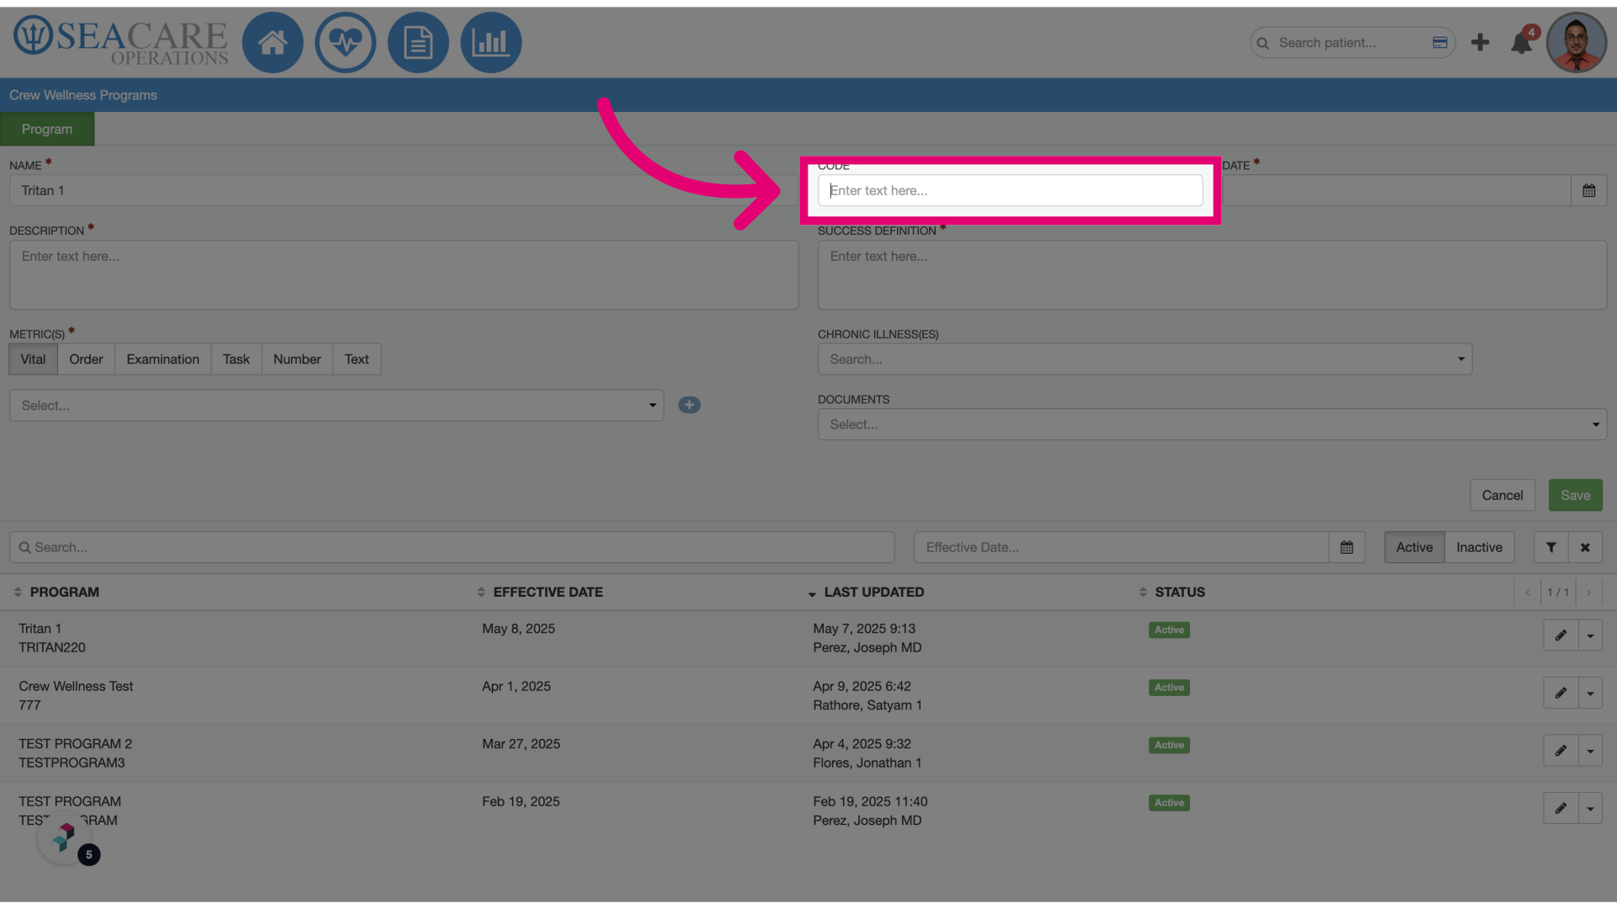This screenshot has width=1617, height=909.
Task: Select the Task metric type
Action: (x=236, y=359)
